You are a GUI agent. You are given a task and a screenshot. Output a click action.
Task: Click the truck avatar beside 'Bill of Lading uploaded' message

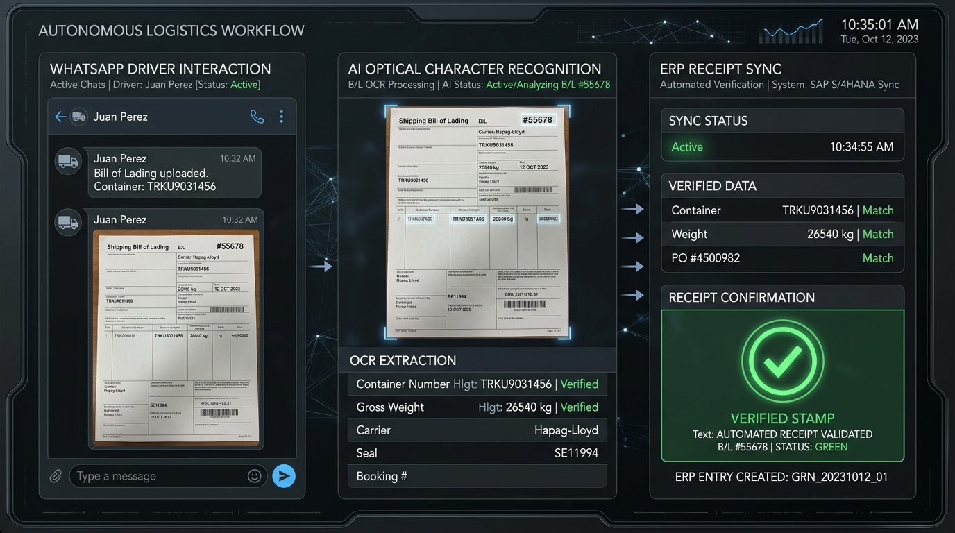tap(68, 161)
